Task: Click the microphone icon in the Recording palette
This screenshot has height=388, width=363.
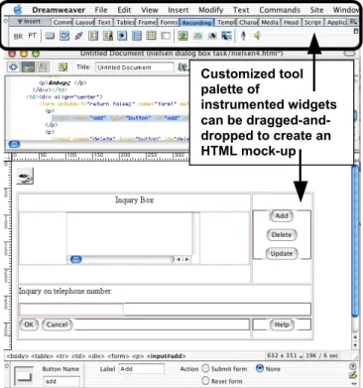Action: 243,36
